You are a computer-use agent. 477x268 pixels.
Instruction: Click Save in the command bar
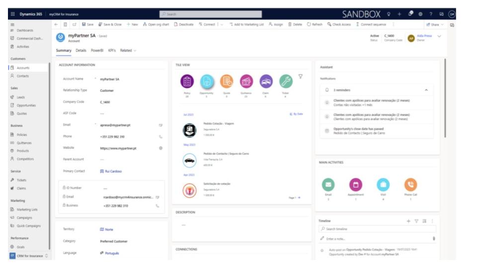point(87,24)
